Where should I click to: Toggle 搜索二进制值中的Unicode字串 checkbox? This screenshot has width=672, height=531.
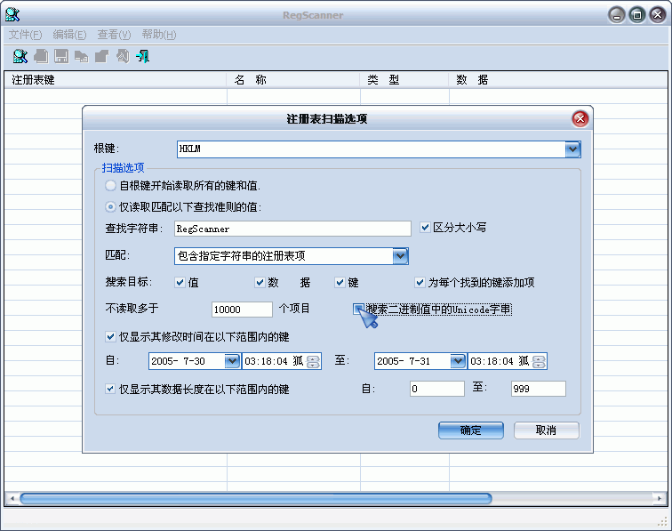[x=357, y=309]
